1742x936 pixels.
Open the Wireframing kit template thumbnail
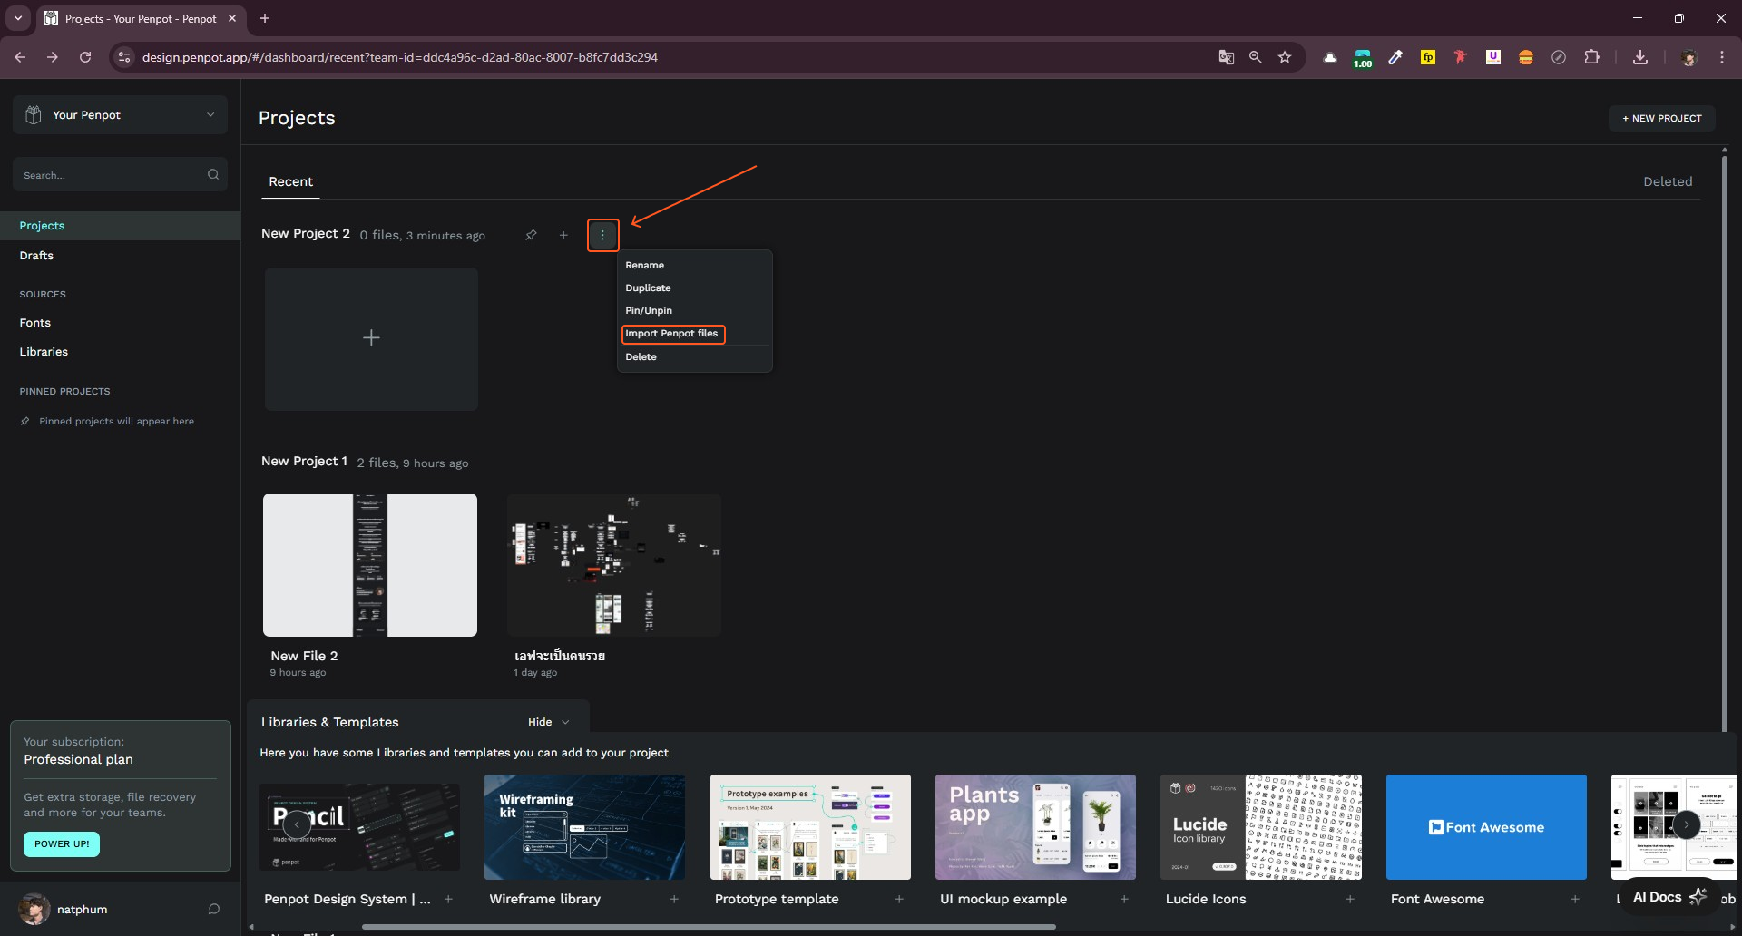[584, 827]
